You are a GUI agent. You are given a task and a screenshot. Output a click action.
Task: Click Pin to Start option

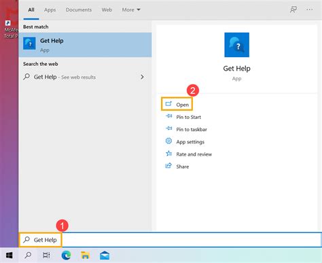point(188,117)
